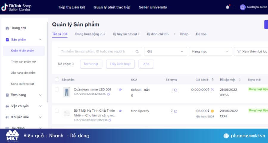Viewport: 268px width, 143px height.
Task: Go to Công cụ hàng loạt
Action: 23,84
